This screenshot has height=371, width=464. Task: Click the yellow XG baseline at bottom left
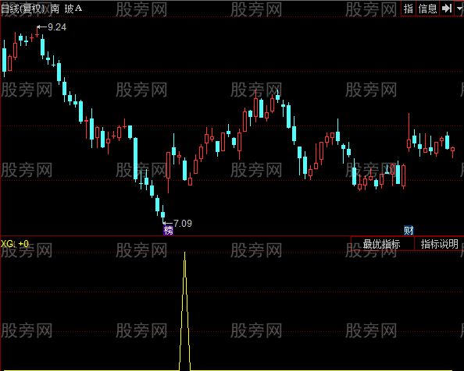(89, 369)
